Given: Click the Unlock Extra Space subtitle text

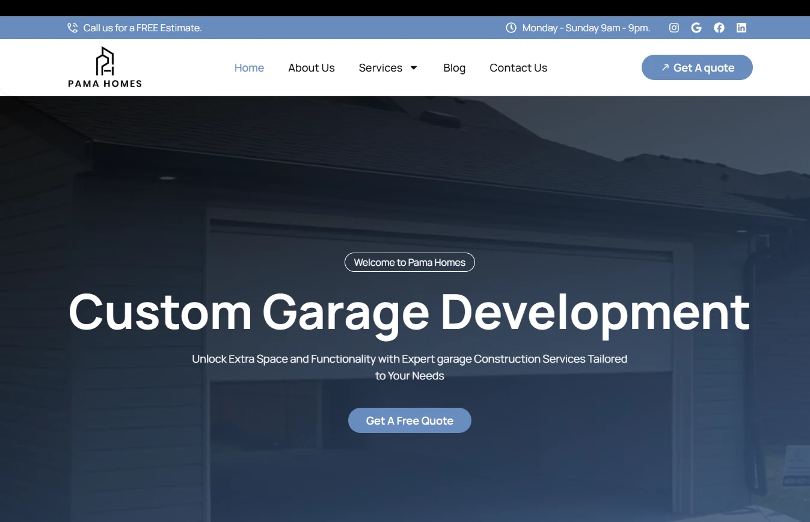Looking at the screenshot, I should [x=410, y=367].
